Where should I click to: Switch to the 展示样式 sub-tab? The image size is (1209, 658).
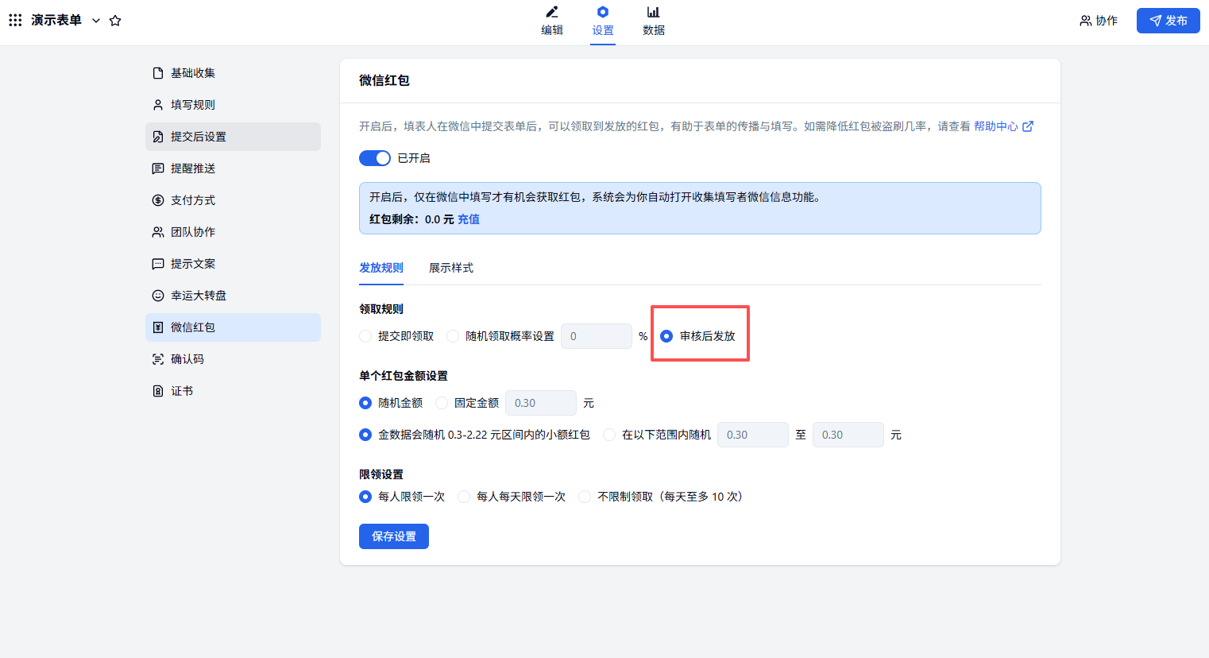pyautogui.click(x=450, y=268)
